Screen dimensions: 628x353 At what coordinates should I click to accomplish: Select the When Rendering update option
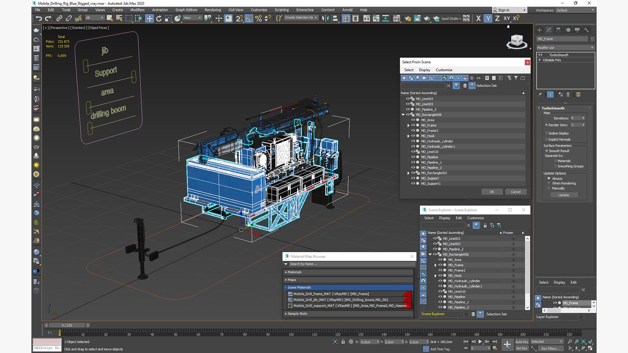pyautogui.click(x=549, y=183)
